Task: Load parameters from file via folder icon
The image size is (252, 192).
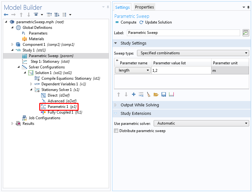Action: point(156,94)
